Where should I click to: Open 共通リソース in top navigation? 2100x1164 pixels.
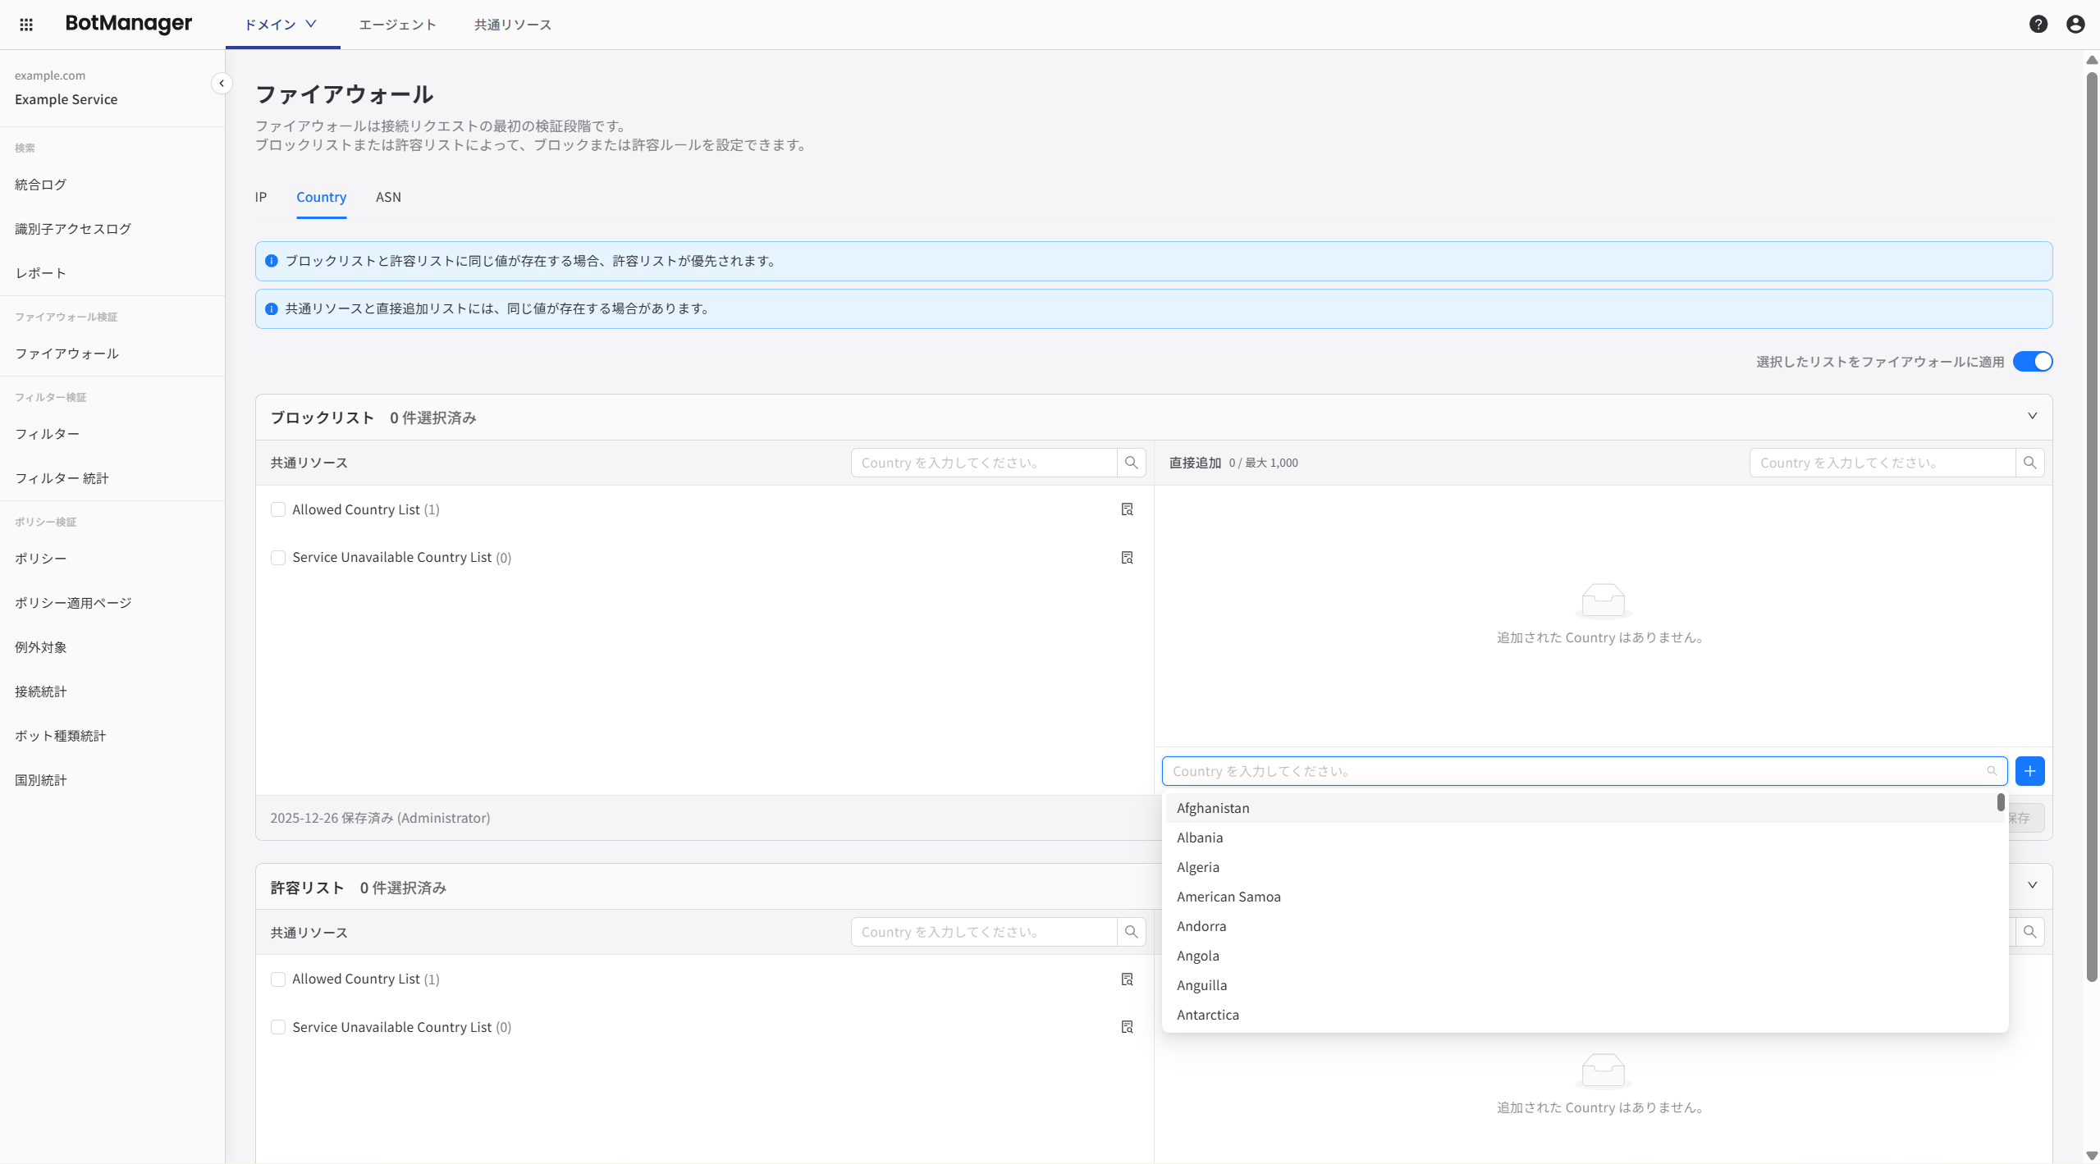(512, 25)
